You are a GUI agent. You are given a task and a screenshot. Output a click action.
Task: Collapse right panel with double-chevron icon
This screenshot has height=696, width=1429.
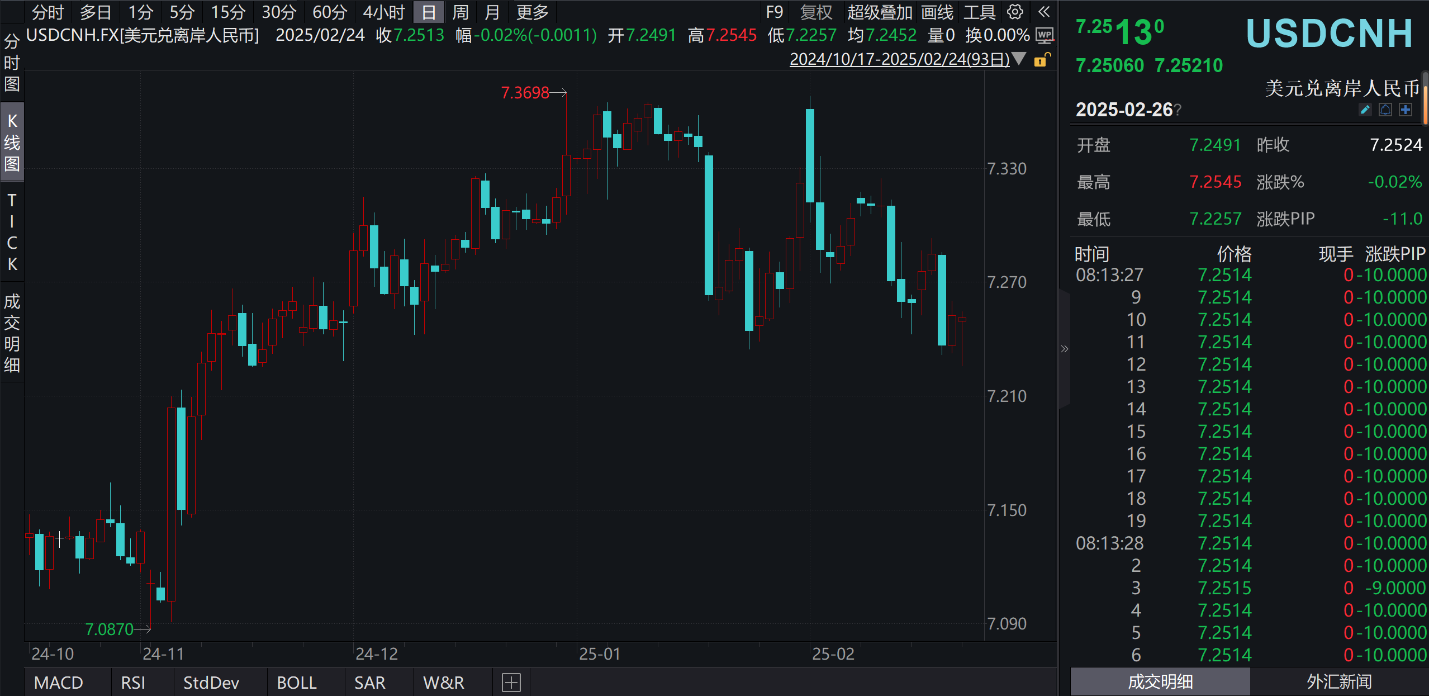(x=1043, y=12)
